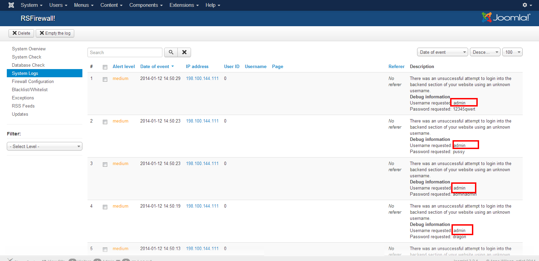Click the RSFirewall! page title
This screenshot has width=539, height=261.
[x=38, y=18]
